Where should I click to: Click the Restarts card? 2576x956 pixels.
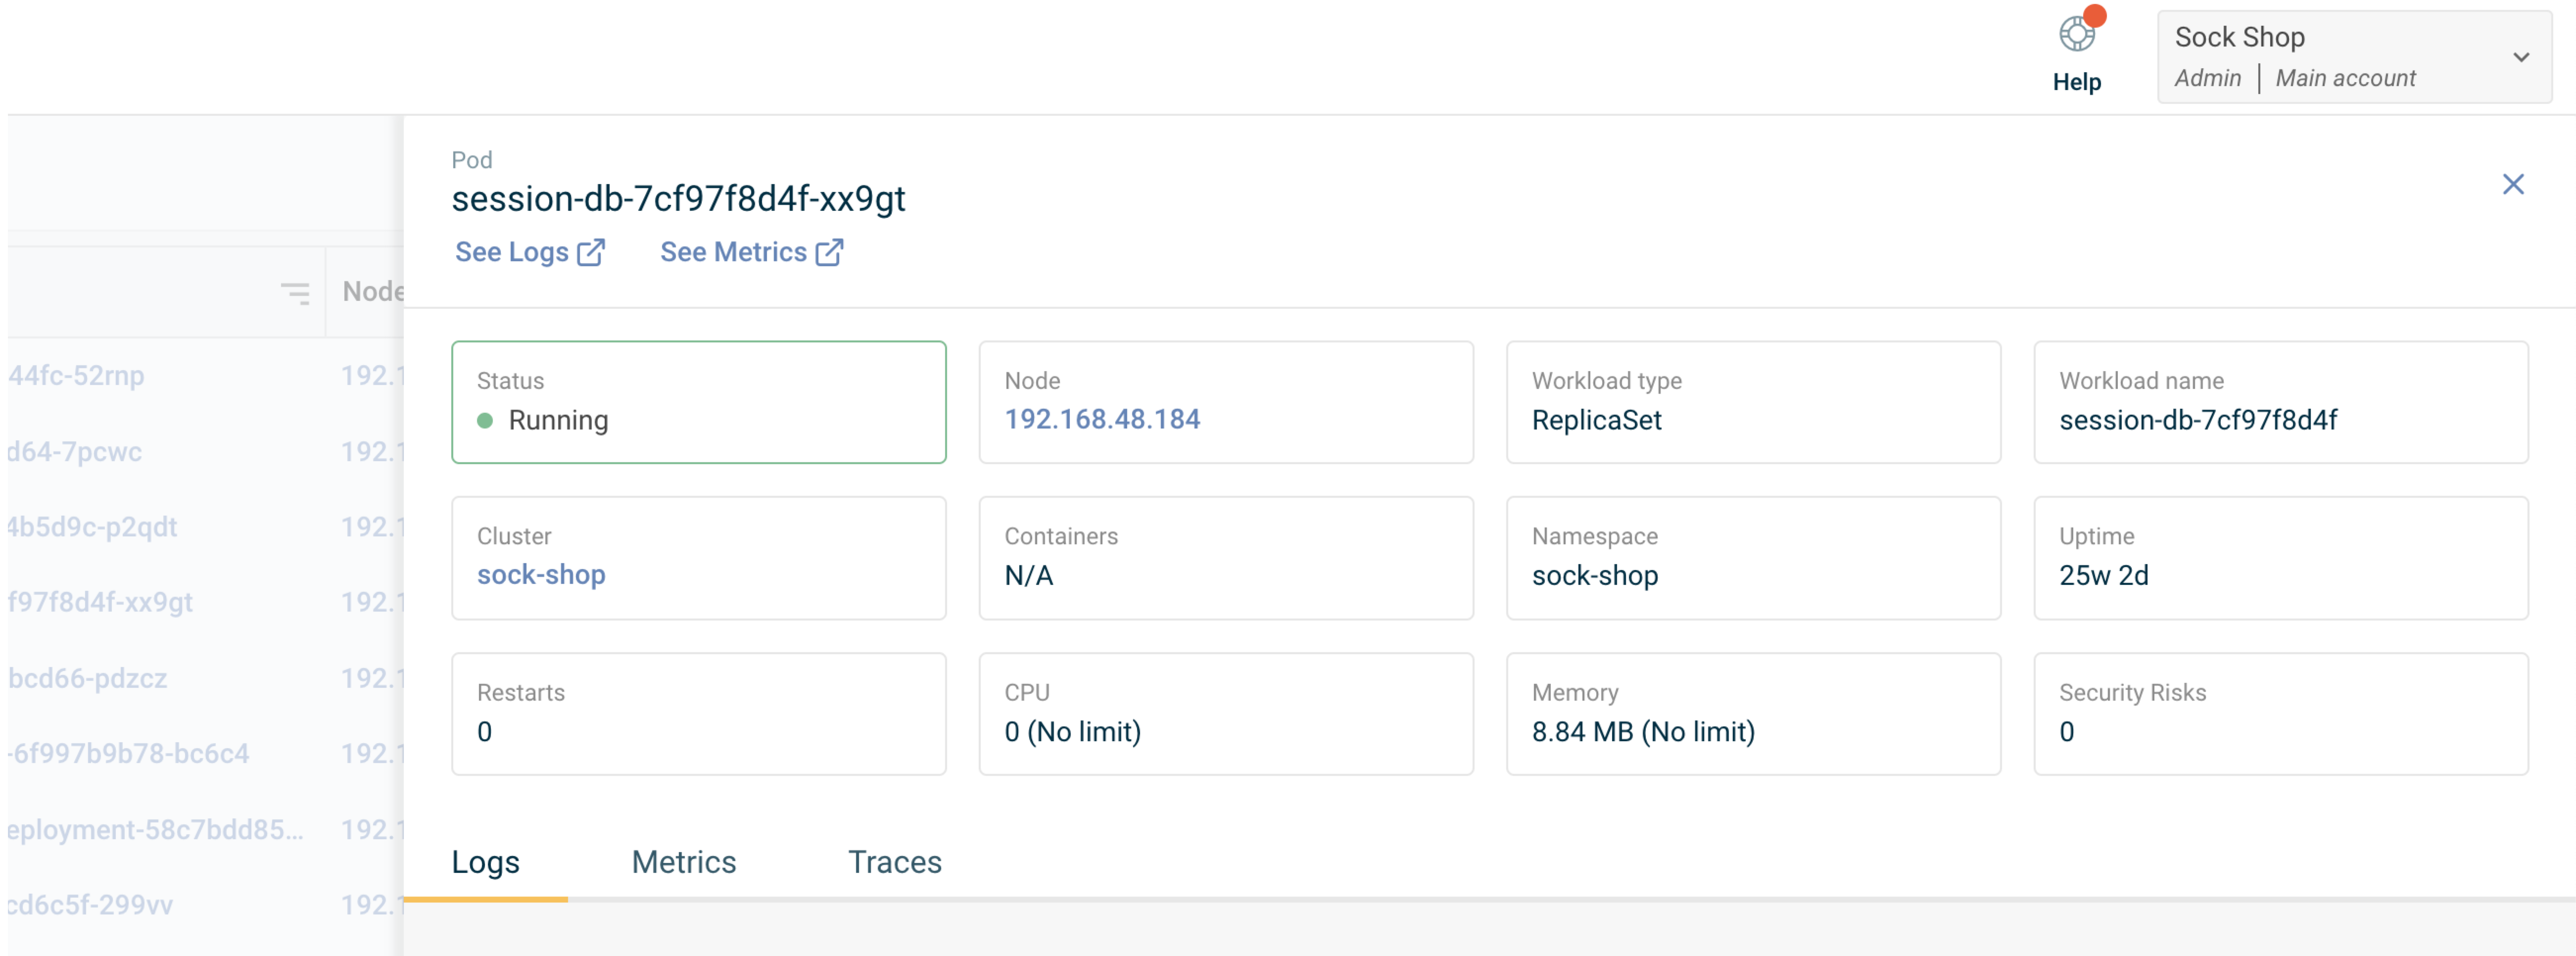pyautogui.click(x=698, y=714)
